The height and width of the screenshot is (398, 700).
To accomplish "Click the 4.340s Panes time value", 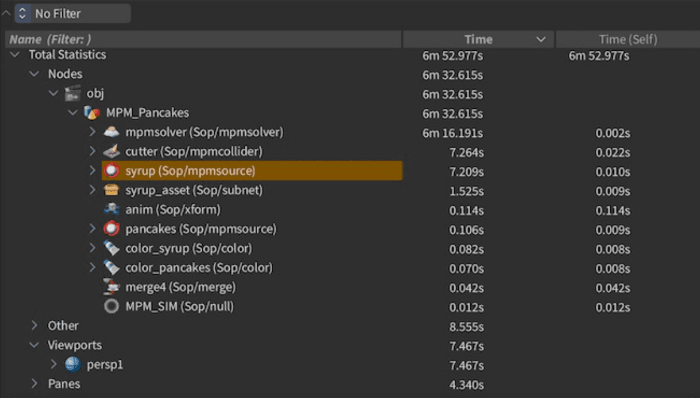I will (466, 385).
